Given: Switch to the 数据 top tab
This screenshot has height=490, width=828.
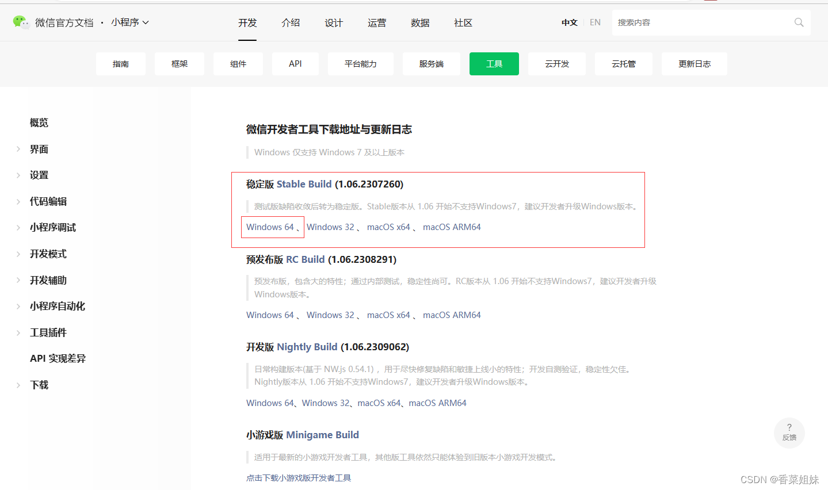Looking at the screenshot, I should 420,22.
